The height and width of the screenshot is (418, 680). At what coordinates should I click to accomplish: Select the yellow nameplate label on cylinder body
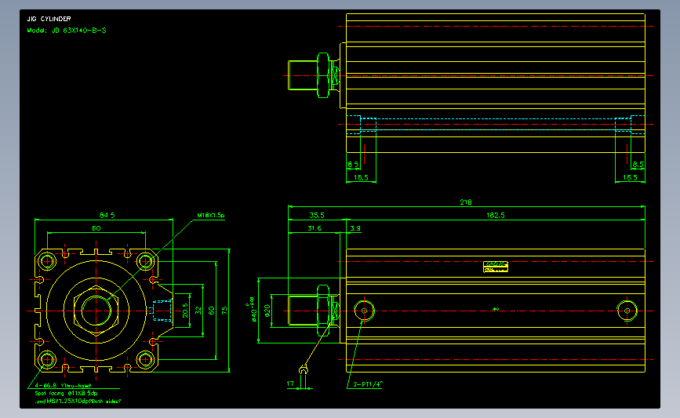click(495, 267)
